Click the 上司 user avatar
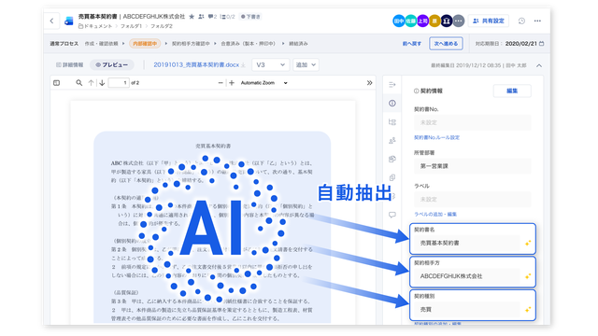This screenshot has height=336, width=598. pyautogui.click(x=422, y=21)
